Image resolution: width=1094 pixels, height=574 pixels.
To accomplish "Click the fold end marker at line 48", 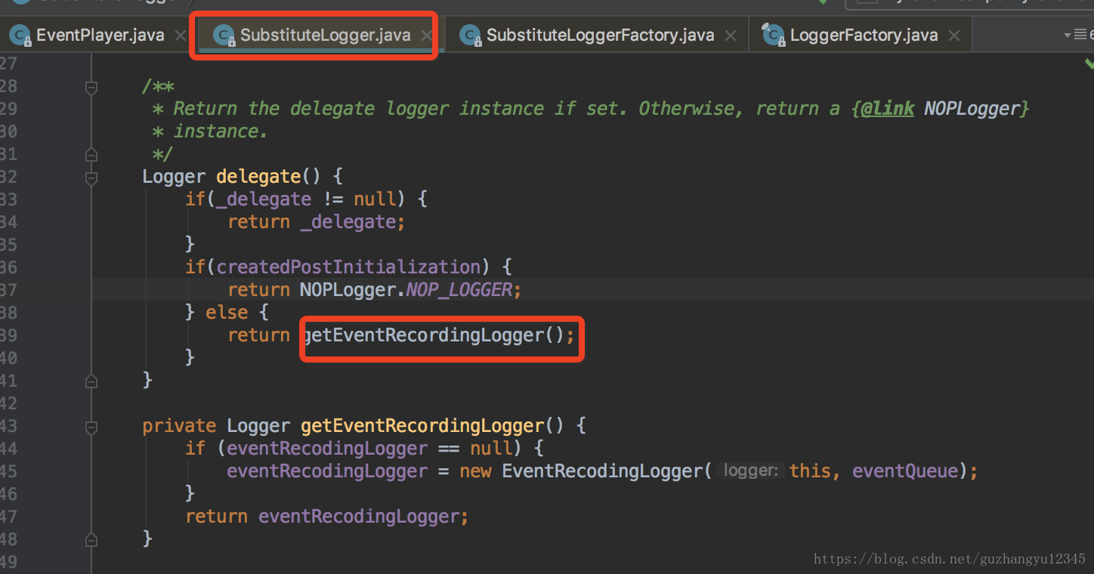I will (x=91, y=540).
